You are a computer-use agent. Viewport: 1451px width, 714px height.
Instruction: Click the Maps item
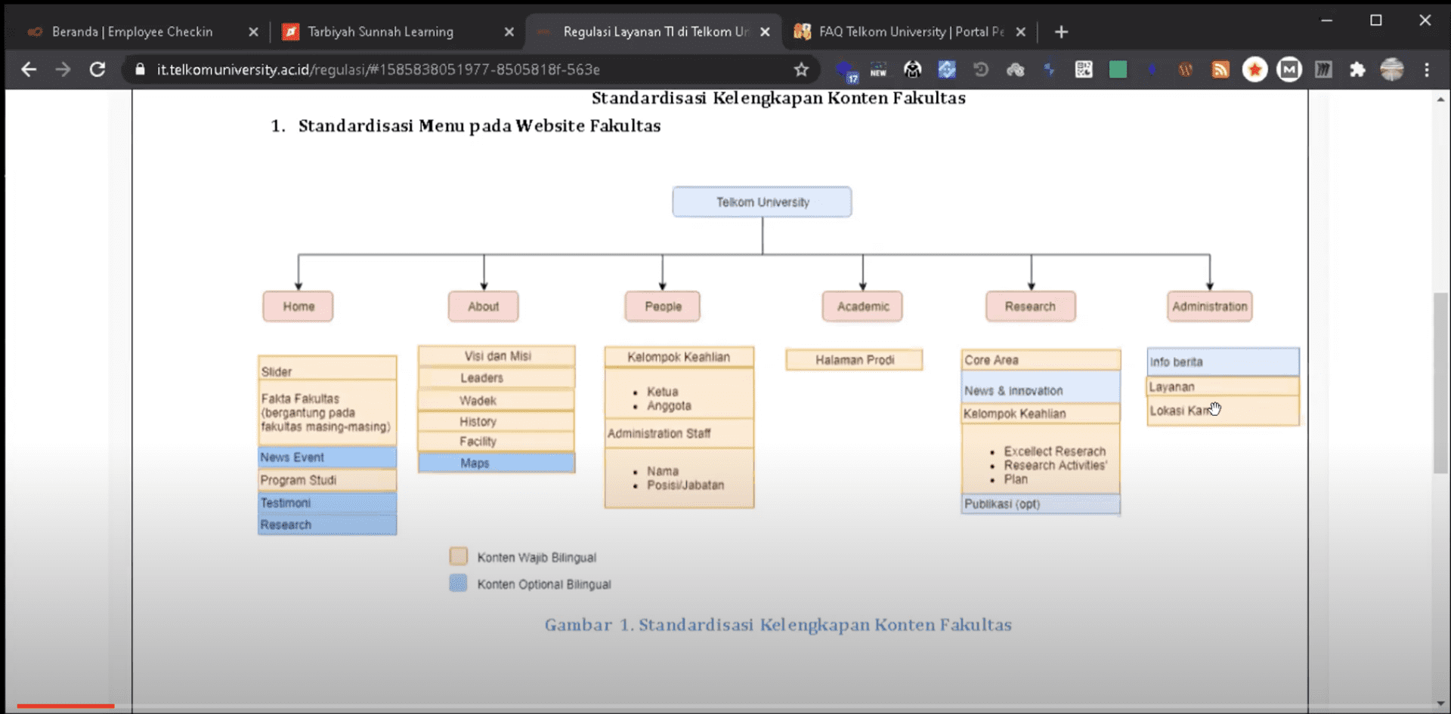[x=497, y=463]
